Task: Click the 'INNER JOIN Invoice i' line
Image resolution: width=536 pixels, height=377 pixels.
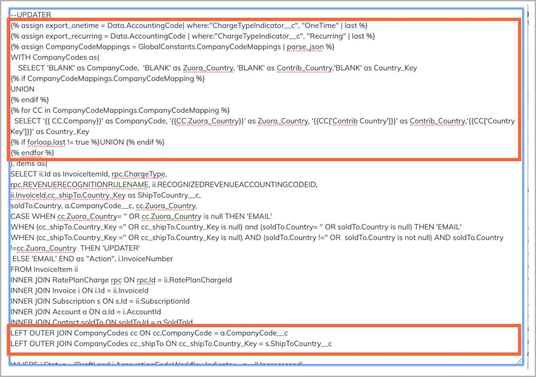Action: 79,291
